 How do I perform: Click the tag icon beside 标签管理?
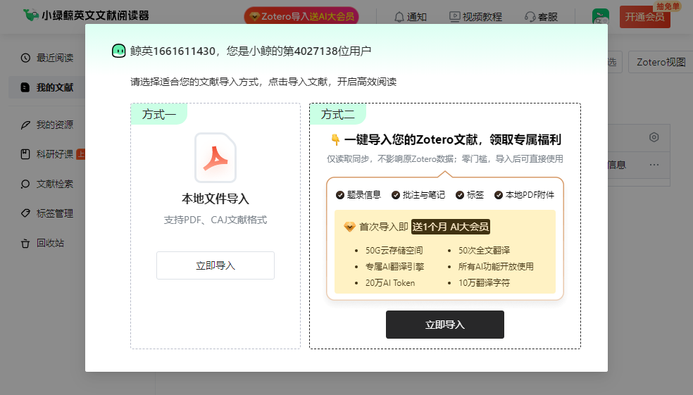click(x=25, y=213)
